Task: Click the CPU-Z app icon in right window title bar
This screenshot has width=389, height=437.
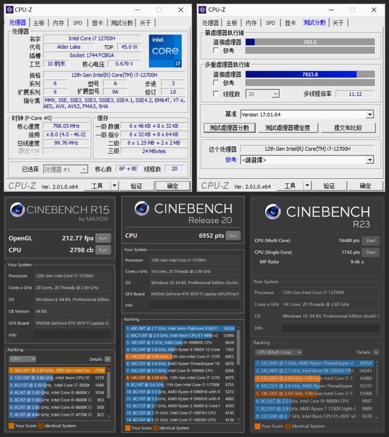Action: (x=202, y=10)
